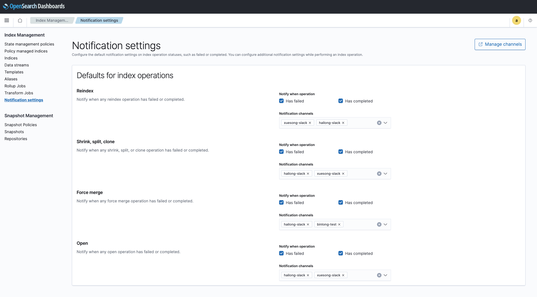Remove hailong-slack from Shrink, split, clone channels
Image resolution: width=537 pixels, height=297 pixels.
308,174
